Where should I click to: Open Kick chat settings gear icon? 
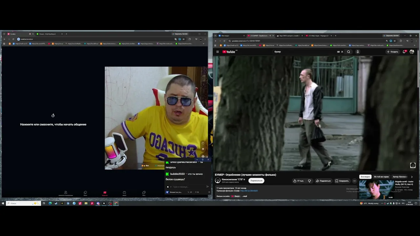[209, 192]
